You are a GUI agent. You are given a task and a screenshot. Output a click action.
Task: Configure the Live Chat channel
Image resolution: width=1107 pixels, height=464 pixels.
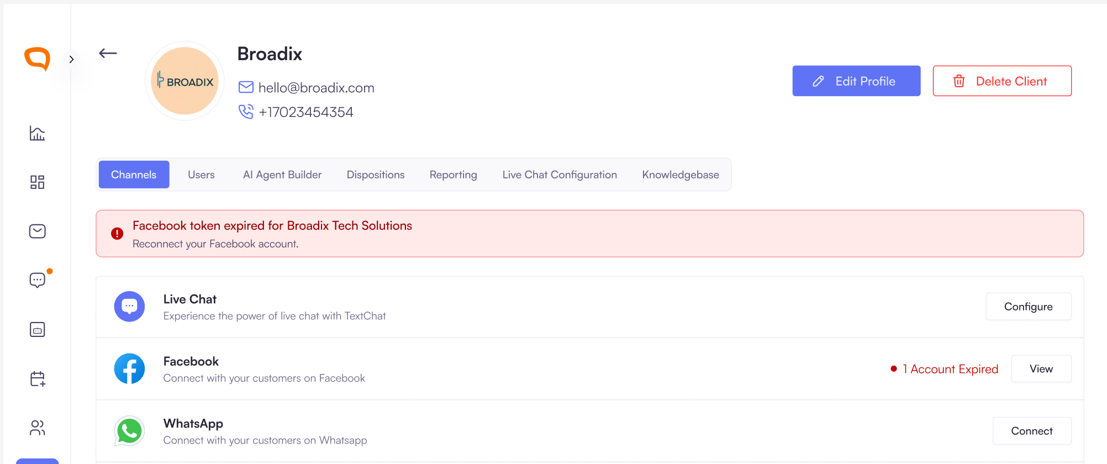1029,307
